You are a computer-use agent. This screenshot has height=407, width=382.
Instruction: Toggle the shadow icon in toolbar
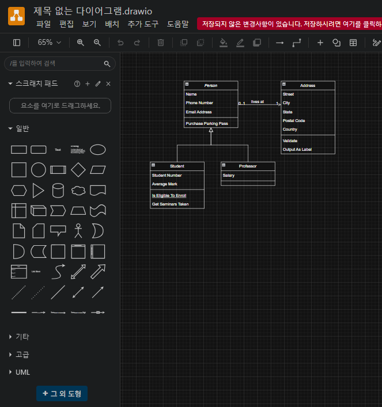(257, 43)
